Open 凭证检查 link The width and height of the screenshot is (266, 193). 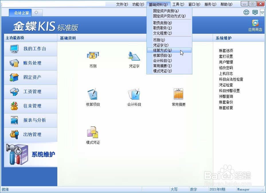click(226, 85)
